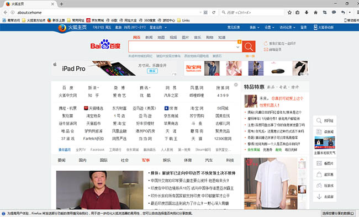Click the site info circle icon before URL
This screenshot has height=217, width=359.
(x=13, y=12)
